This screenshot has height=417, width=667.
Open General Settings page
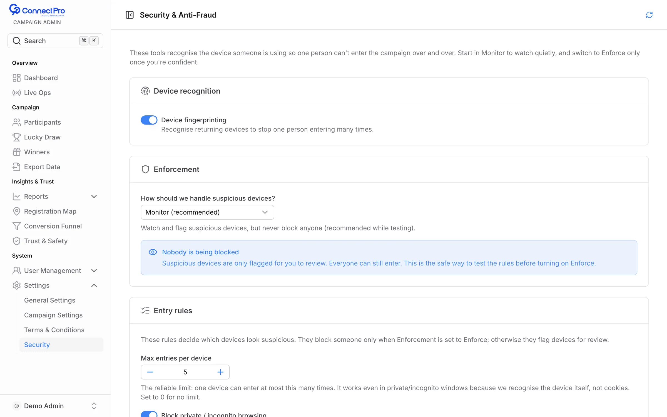(50, 300)
